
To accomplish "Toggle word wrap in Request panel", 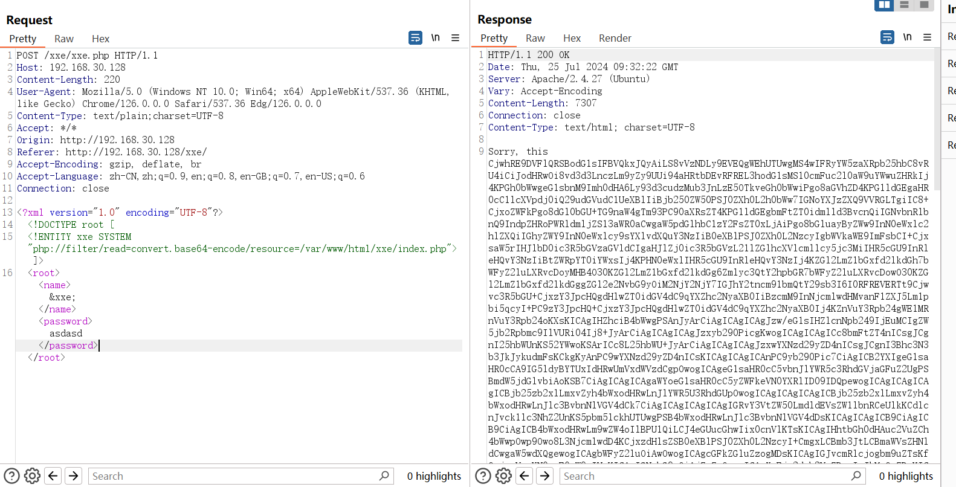I will click(x=416, y=38).
